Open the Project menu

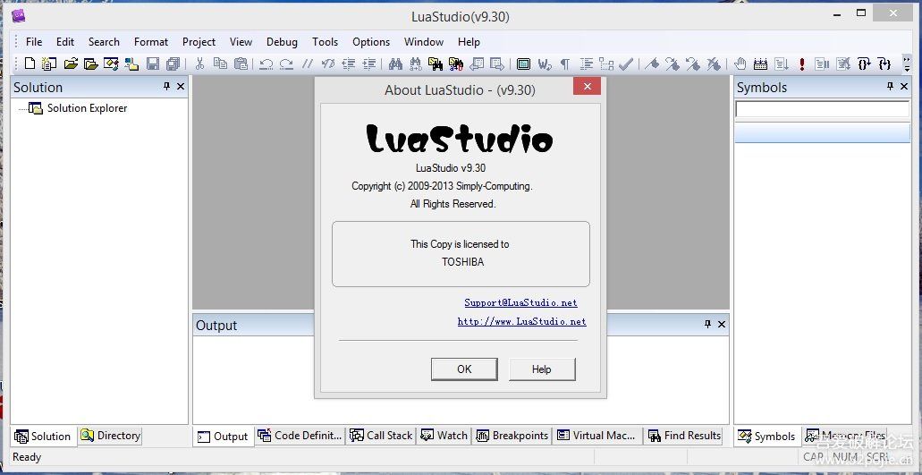[x=199, y=42]
